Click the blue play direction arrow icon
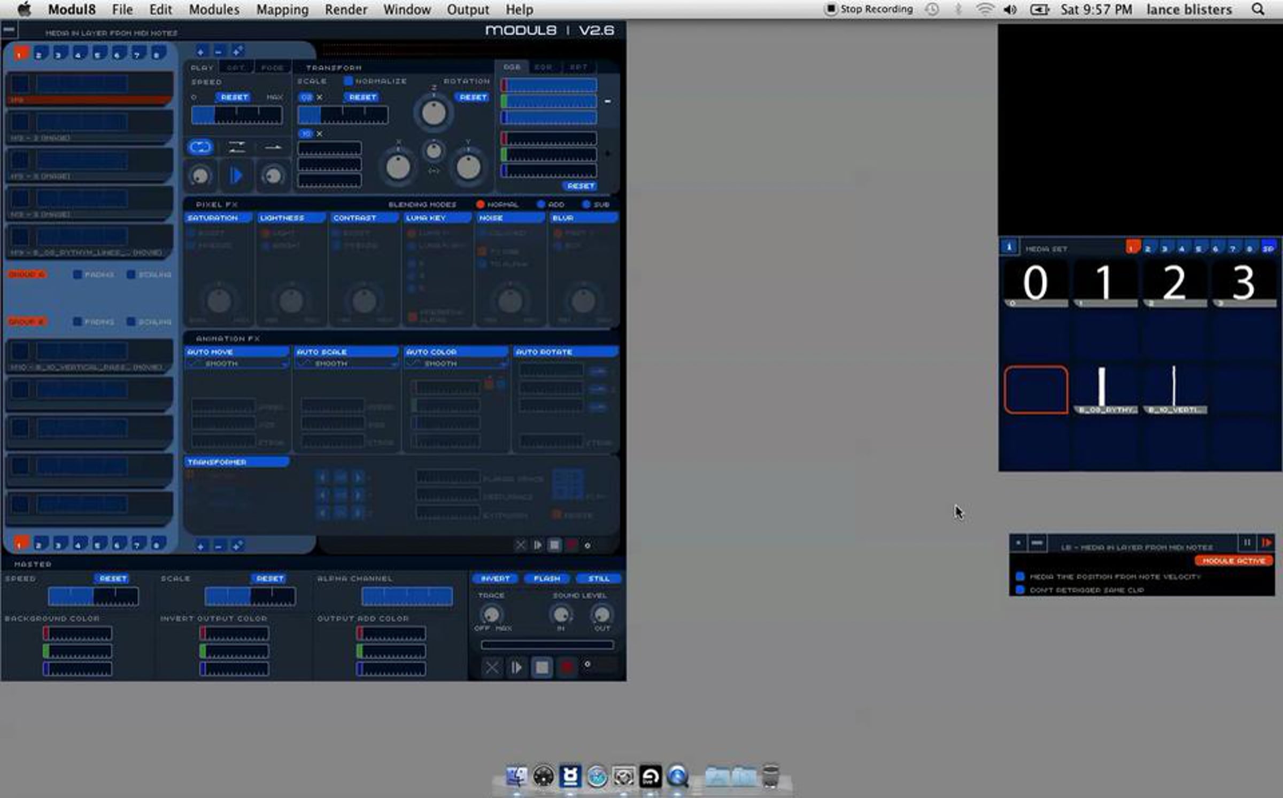This screenshot has width=1283, height=798. tap(236, 175)
